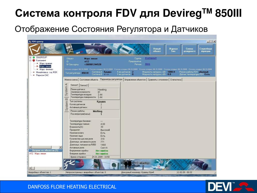Switch to the Статистика tab
Viewport: 257px width, 193px height.
(x=176, y=80)
